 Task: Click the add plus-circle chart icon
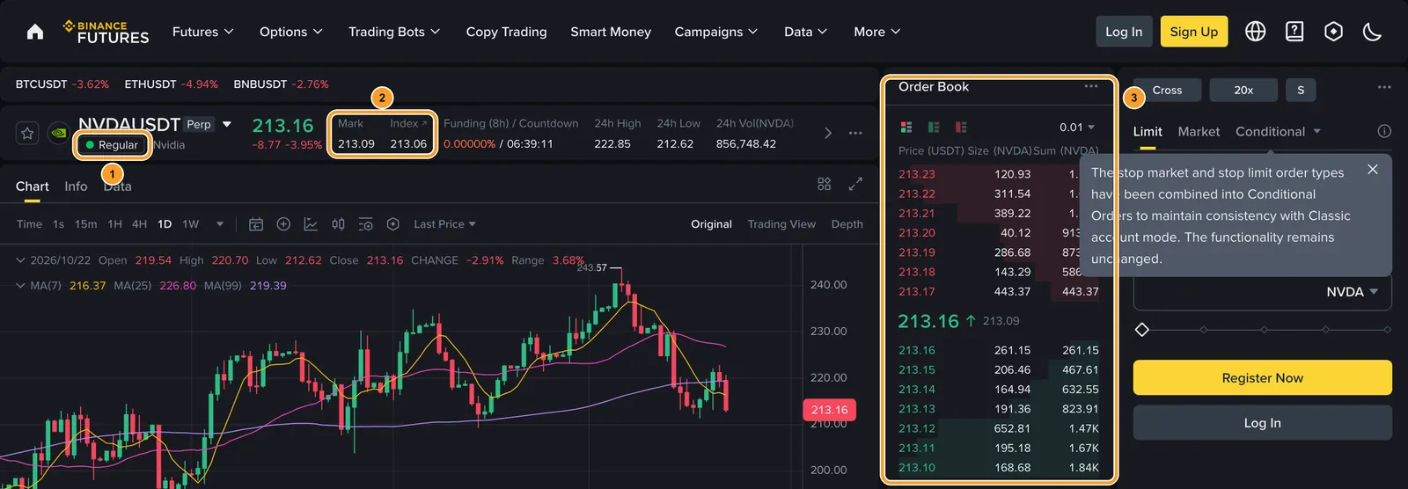click(x=283, y=224)
